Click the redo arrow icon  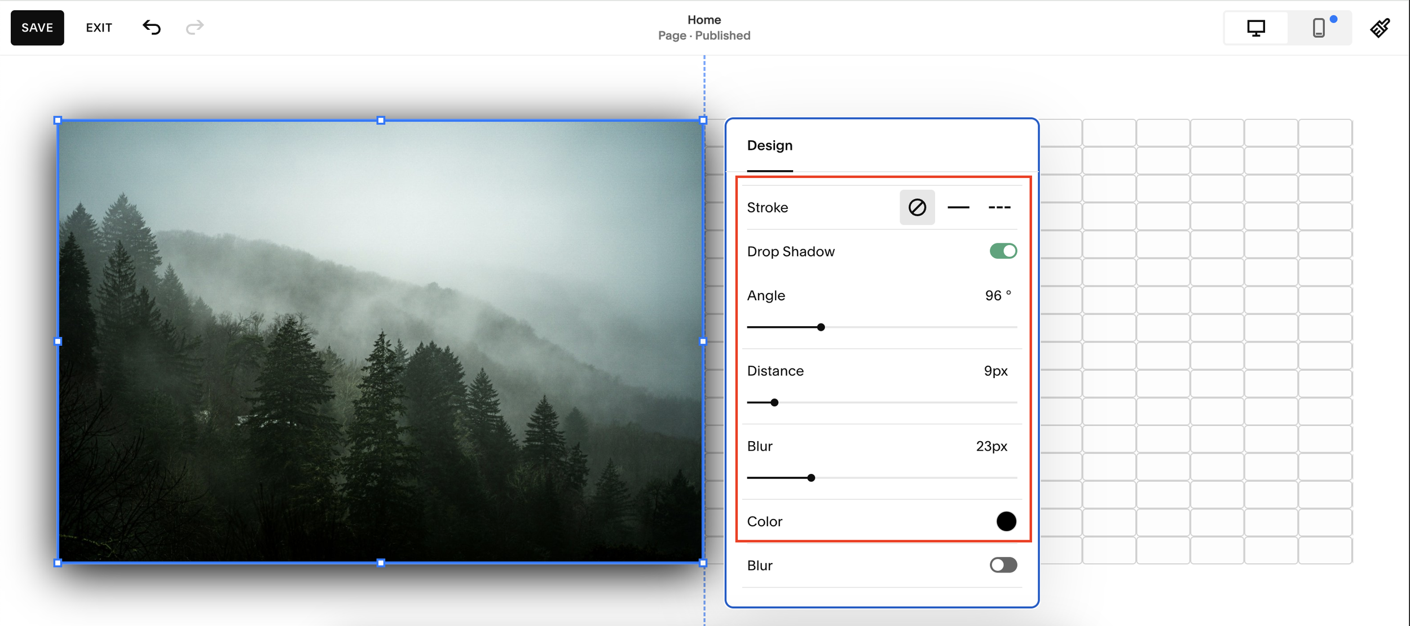point(195,27)
